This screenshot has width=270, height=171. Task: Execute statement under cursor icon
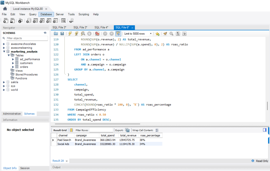(x=76, y=34)
